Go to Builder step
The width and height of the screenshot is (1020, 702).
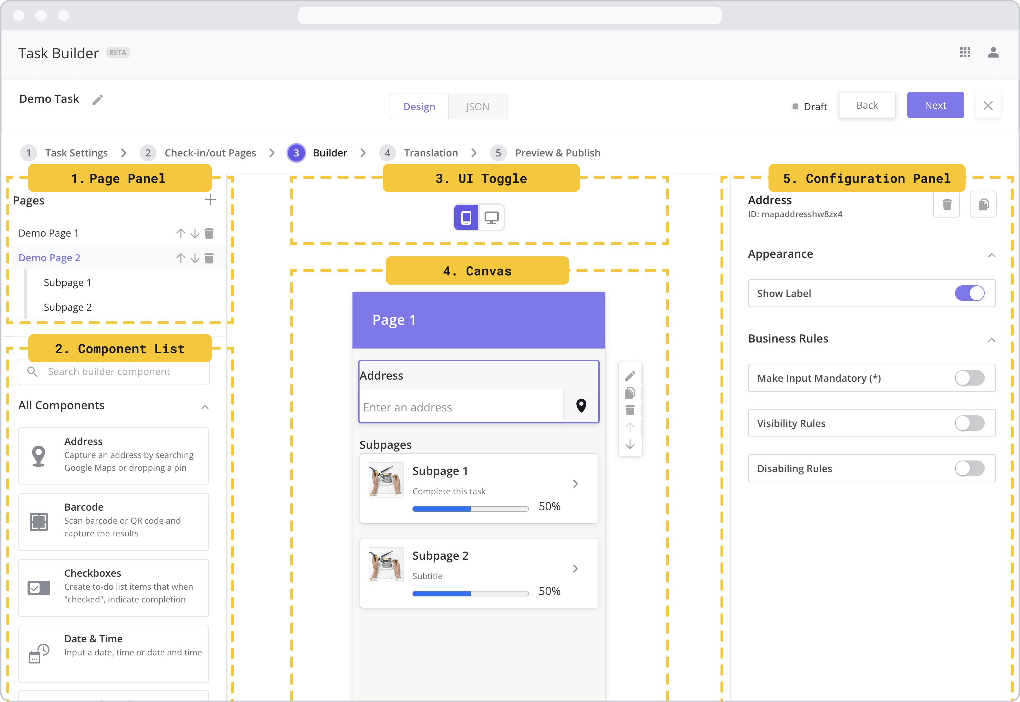[317, 153]
